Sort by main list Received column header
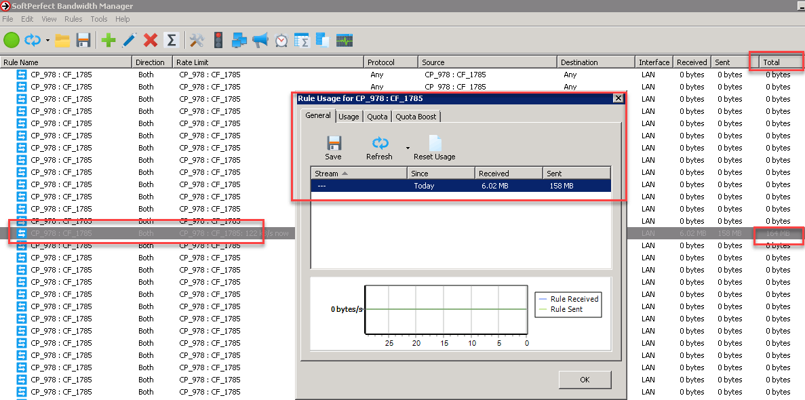 692,62
